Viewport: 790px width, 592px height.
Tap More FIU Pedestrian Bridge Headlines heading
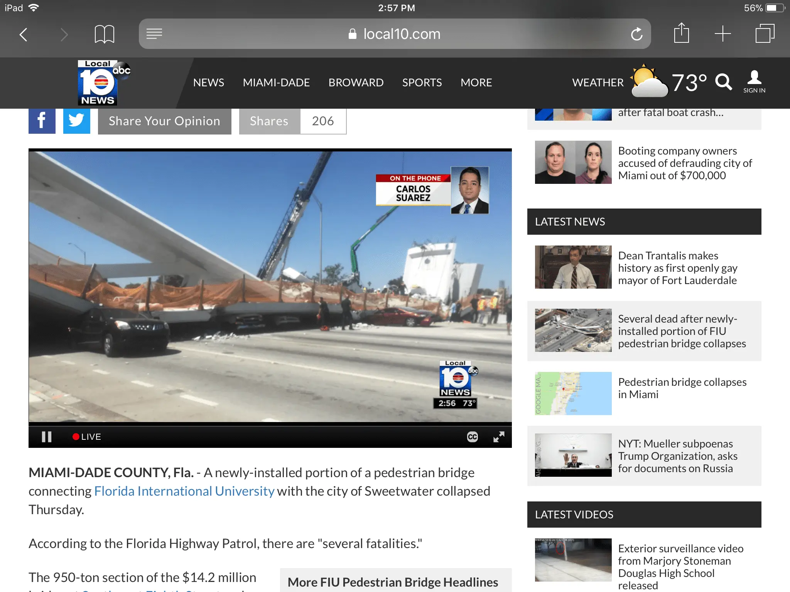coord(393,582)
